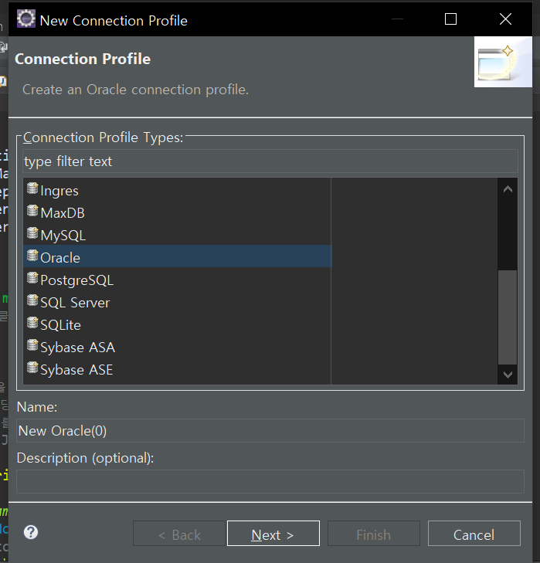Select Oracle profile type
This screenshot has width=540, height=563.
coord(177,256)
